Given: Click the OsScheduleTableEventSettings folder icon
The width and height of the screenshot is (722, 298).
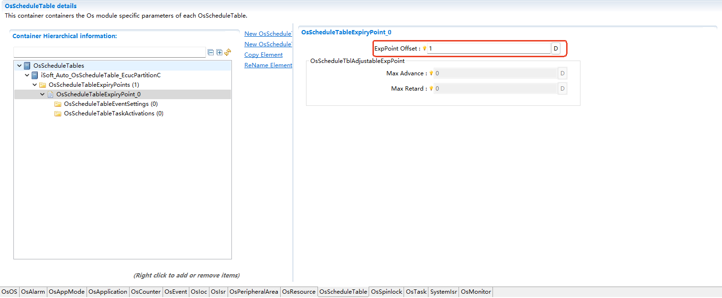Looking at the screenshot, I should (x=58, y=104).
